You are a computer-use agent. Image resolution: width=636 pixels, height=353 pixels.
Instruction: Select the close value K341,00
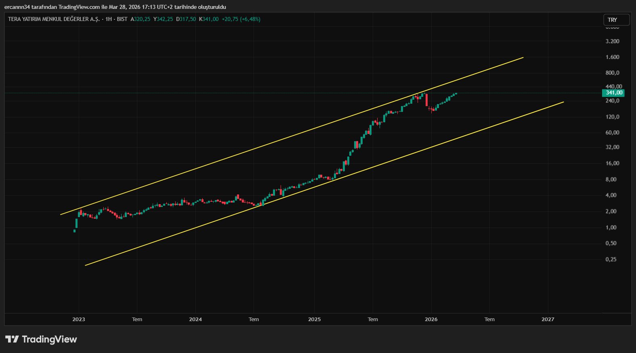(x=209, y=19)
